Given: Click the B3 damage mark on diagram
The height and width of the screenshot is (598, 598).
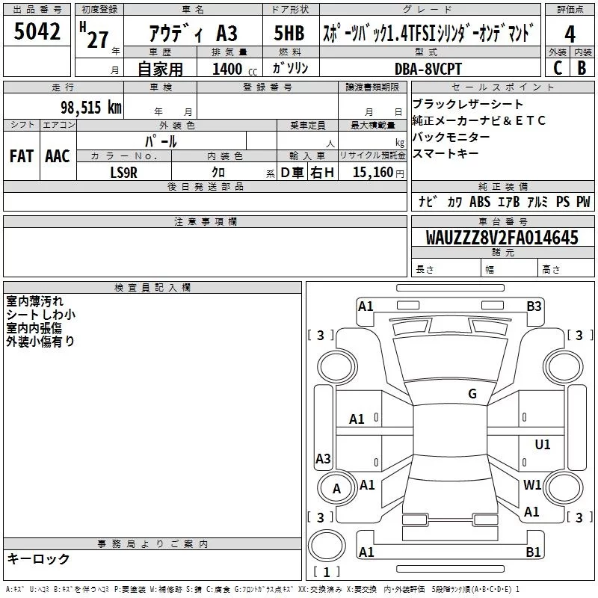Looking at the screenshot, I should click(x=534, y=306).
